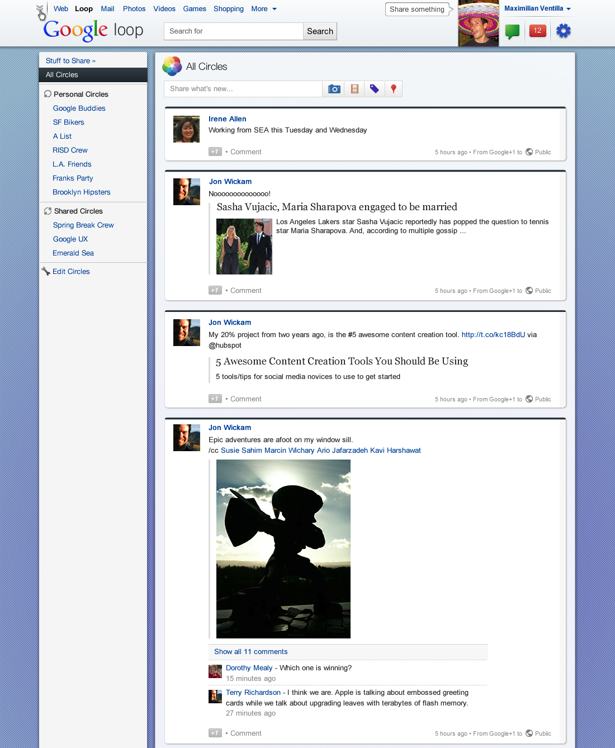Click +1 on the Epic adventures post
The height and width of the screenshot is (748, 615).
215,733
